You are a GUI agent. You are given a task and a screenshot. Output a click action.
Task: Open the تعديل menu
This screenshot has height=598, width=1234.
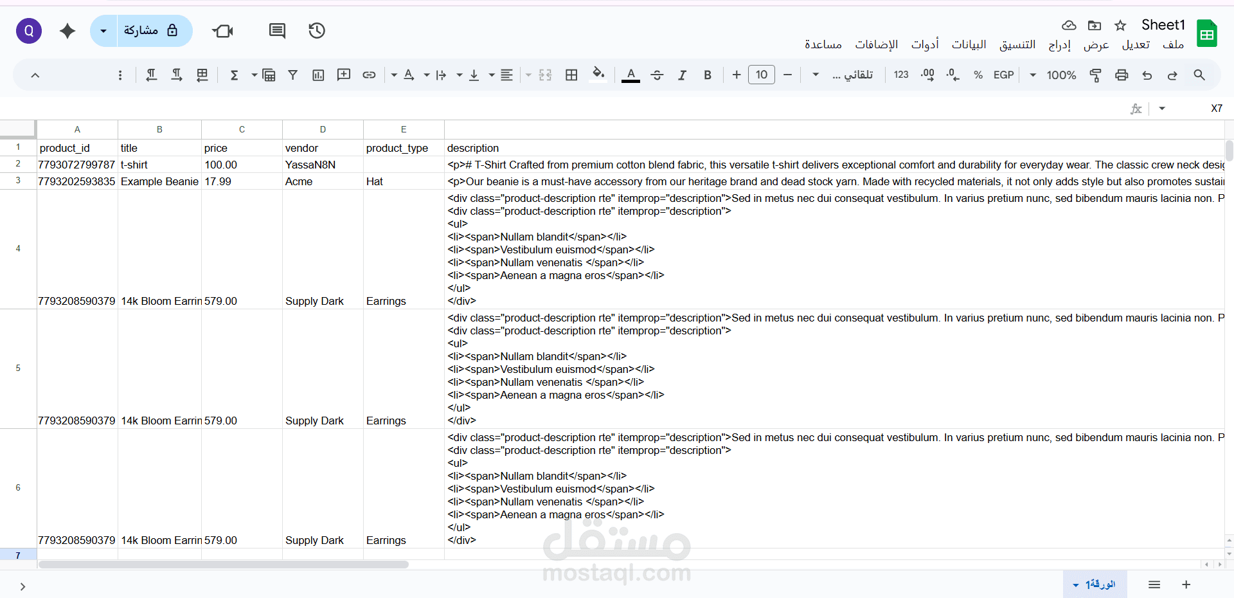pyautogui.click(x=1136, y=44)
